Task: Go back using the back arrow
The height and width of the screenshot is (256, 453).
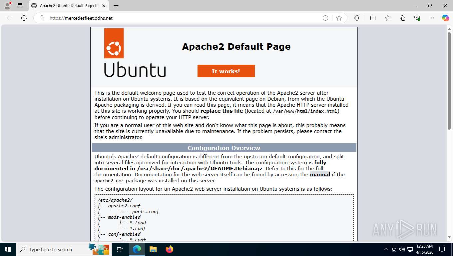Action: 9,18
